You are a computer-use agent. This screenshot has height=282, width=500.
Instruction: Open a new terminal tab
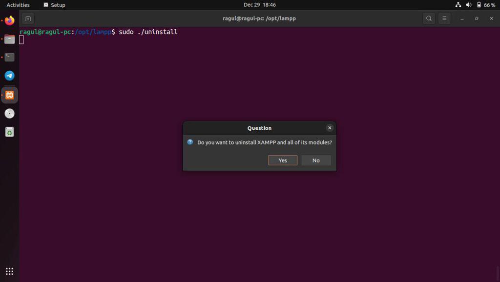[x=28, y=19]
